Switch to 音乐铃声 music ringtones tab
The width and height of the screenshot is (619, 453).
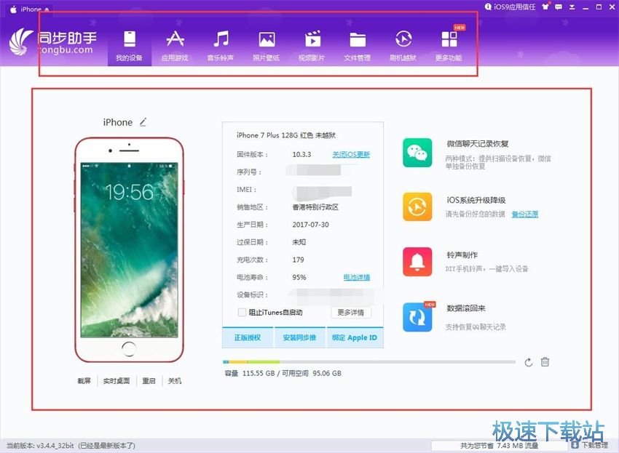[x=221, y=46]
